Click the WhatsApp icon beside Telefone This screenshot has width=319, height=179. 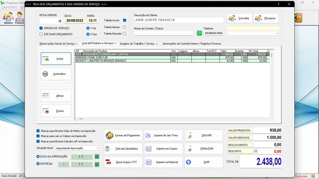(x=199, y=33)
